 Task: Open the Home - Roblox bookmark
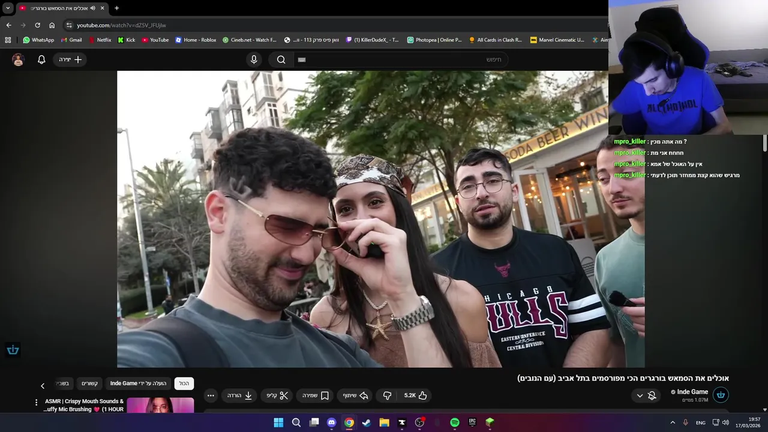pyautogui.click(x=196, y=40)
